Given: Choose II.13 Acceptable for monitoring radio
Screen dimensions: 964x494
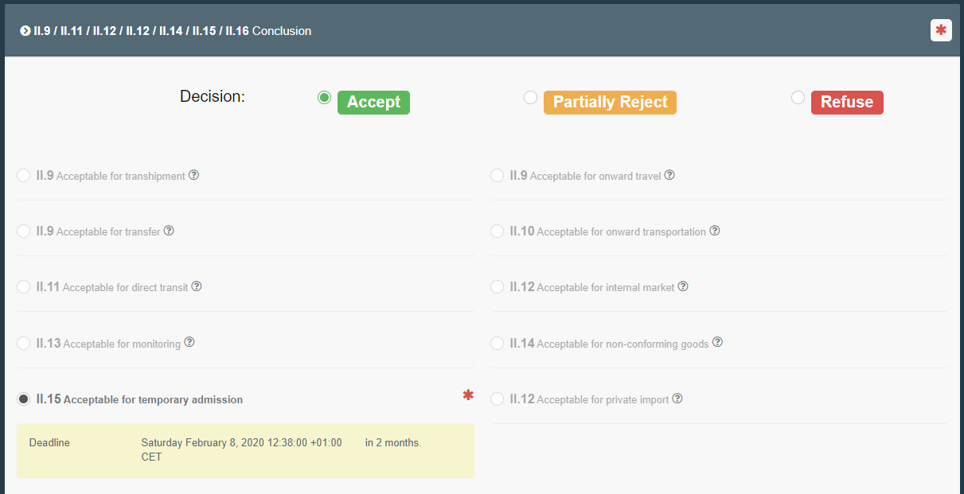Looking at the screenshot, I should (24, 343).
